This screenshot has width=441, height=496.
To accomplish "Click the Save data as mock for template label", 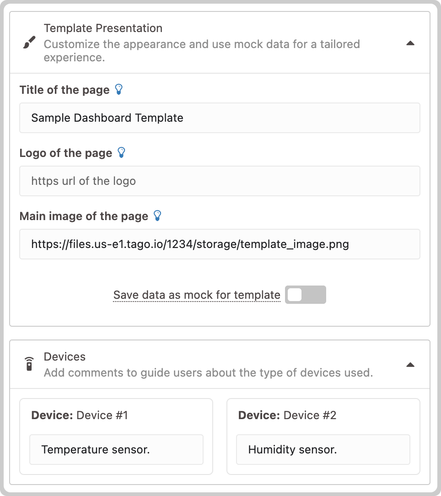I will pyautogui.click(x=197, y=295).
